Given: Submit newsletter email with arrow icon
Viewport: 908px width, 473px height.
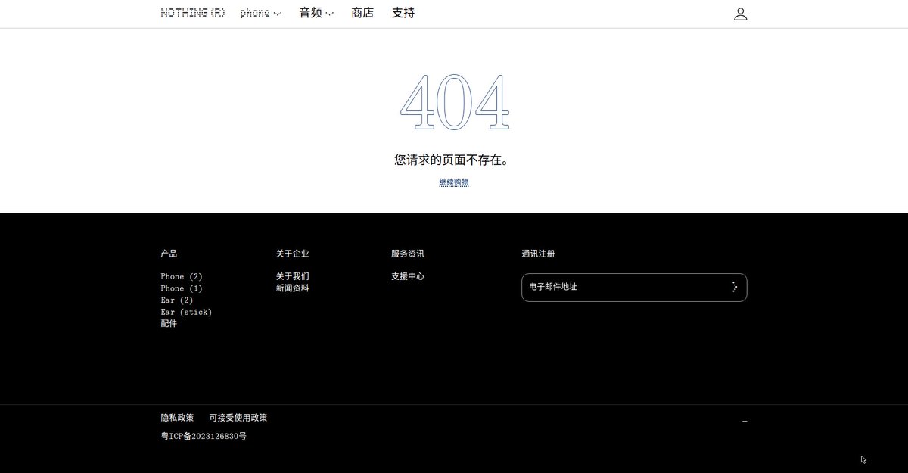Looking at the screenshot, I should [x=734, y=287].
